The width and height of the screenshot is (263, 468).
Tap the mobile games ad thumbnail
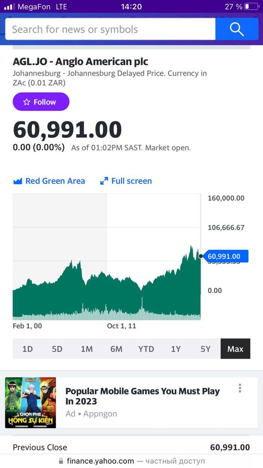[30, 403]
